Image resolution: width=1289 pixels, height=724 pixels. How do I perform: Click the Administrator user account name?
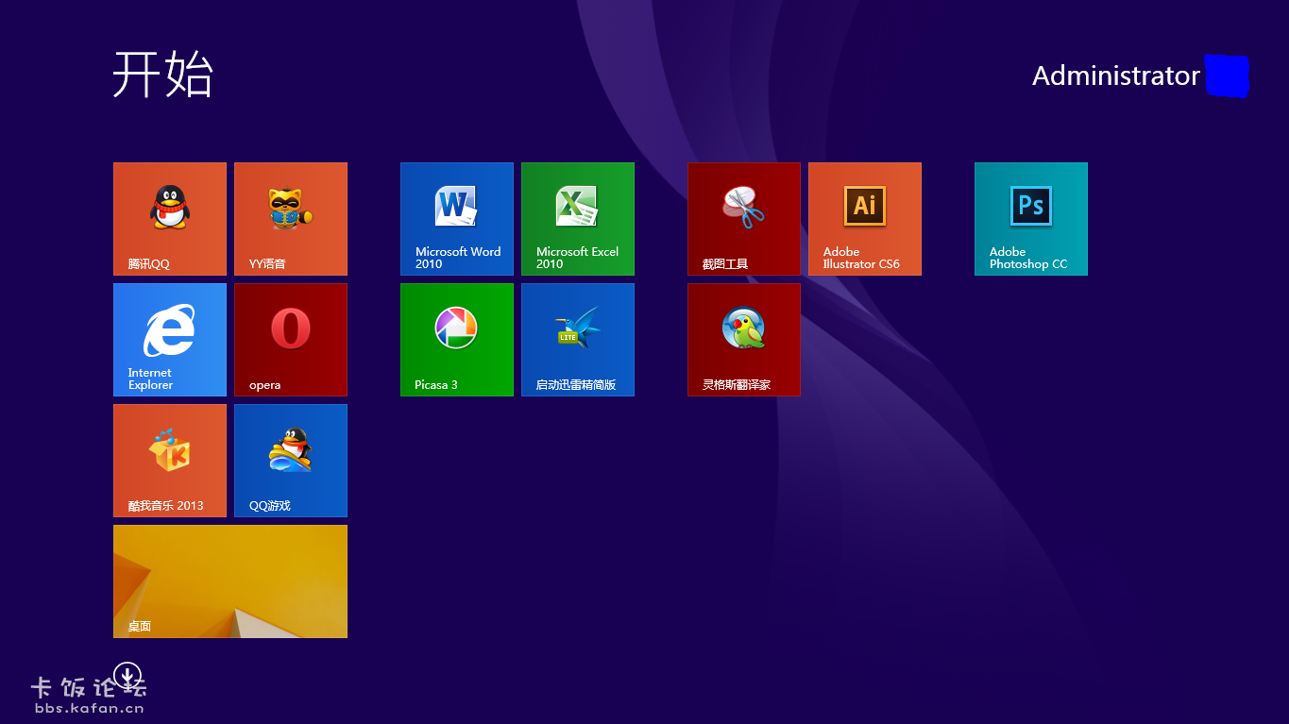[1115, 76]
